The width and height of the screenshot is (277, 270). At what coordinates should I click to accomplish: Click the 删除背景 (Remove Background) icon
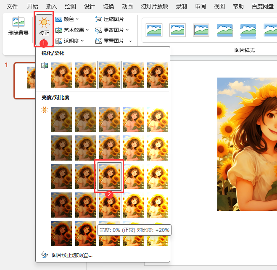18,22
